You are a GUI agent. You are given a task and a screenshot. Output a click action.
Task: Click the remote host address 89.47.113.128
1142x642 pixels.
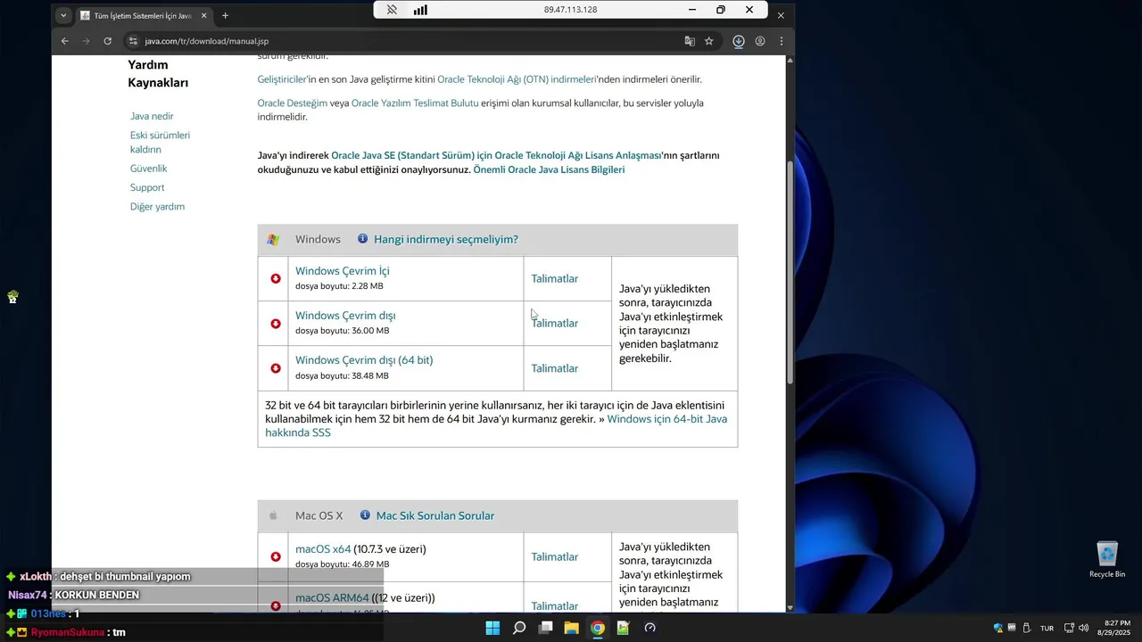point(570,10)
